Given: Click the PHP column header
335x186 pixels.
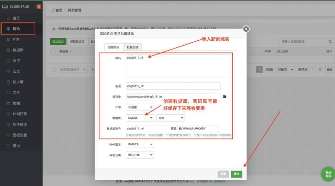Looking at the screenshot, I should 268,51.
